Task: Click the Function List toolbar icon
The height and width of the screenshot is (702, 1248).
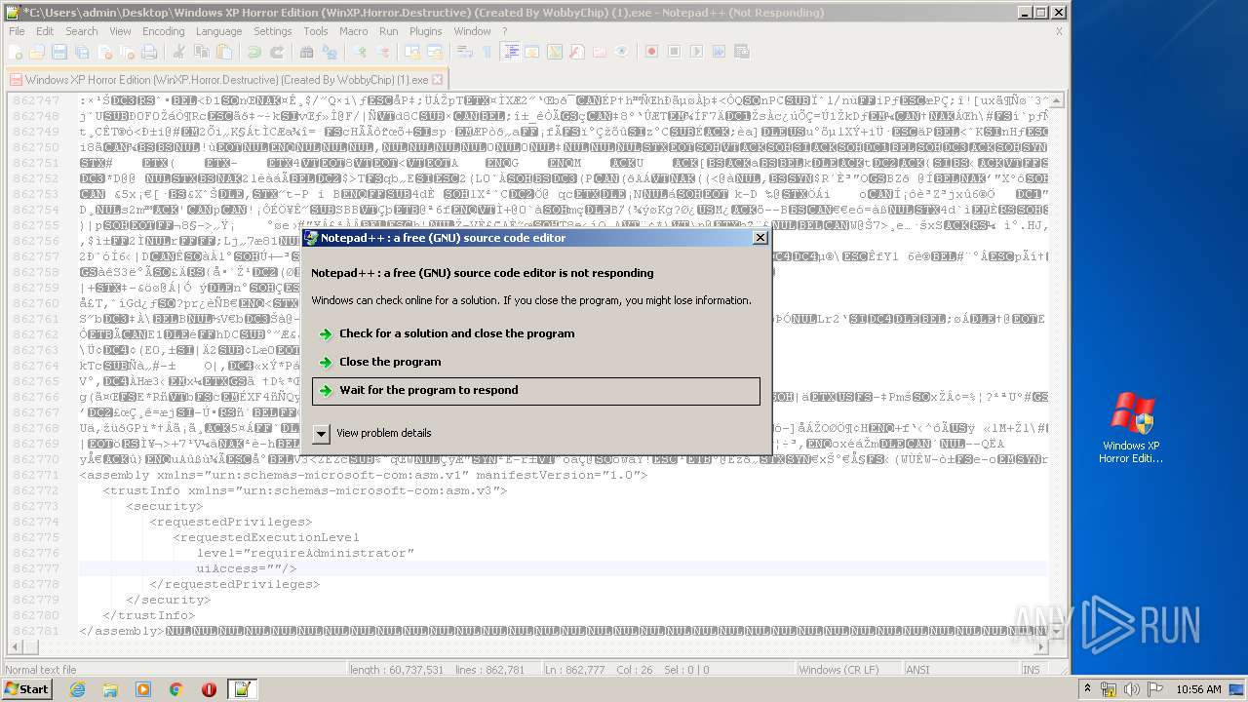Action: (577, 52)
